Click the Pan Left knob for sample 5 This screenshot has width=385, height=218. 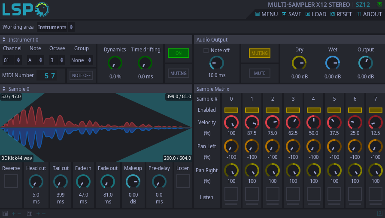click(x=334, y=146)
